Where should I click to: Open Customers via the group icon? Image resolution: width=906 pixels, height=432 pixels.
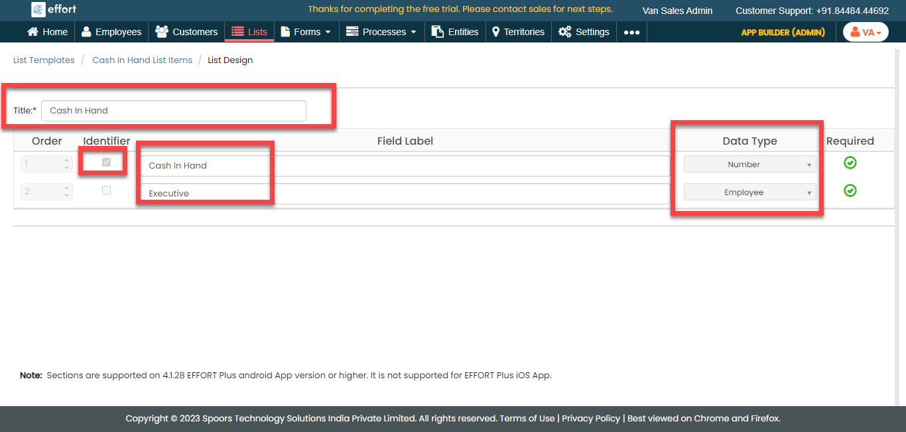[x=161, y=32]
